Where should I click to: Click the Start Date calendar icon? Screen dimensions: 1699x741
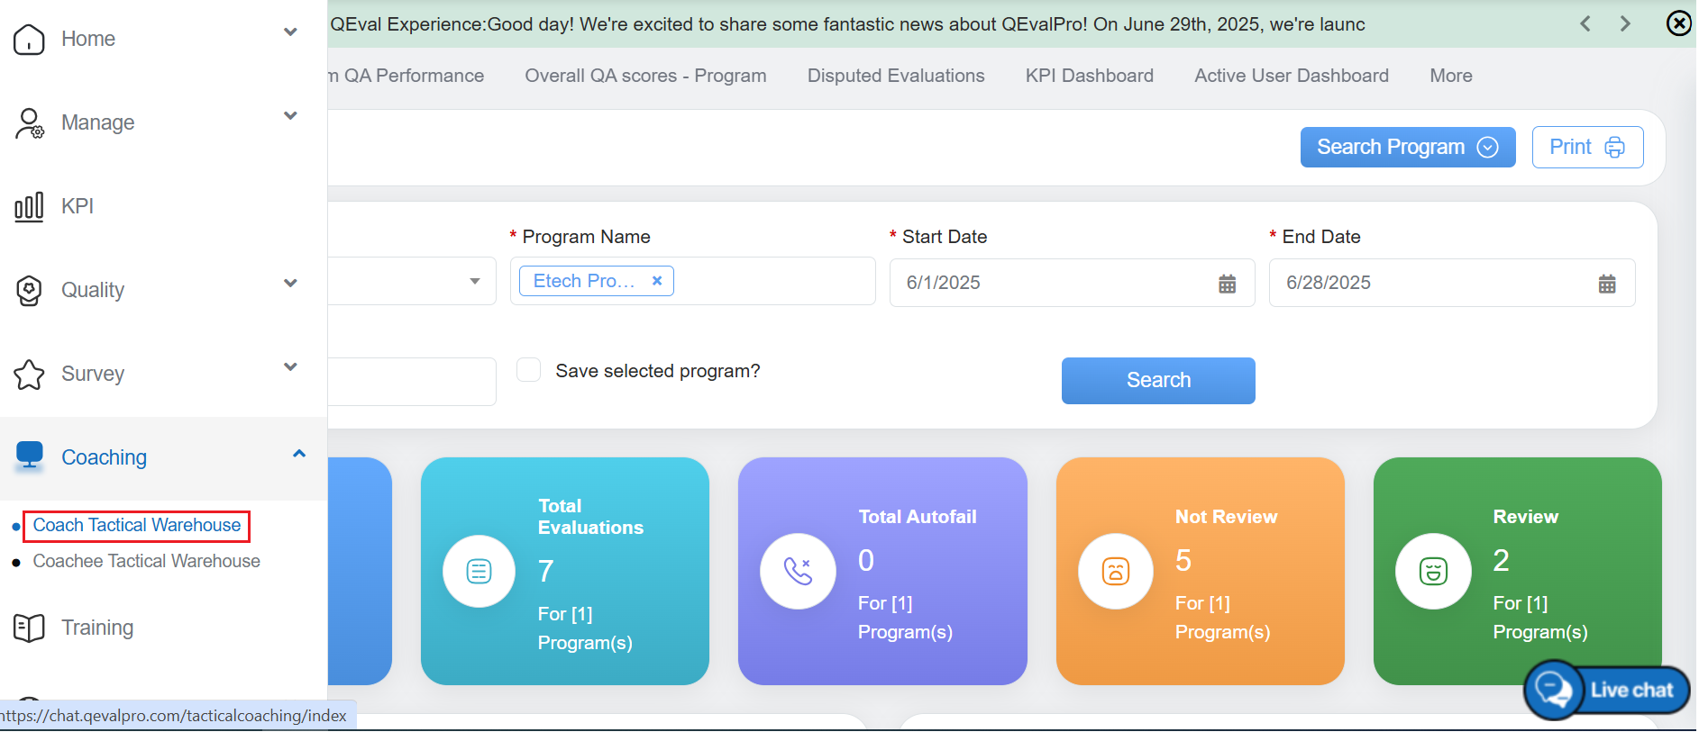(1227, 284)
